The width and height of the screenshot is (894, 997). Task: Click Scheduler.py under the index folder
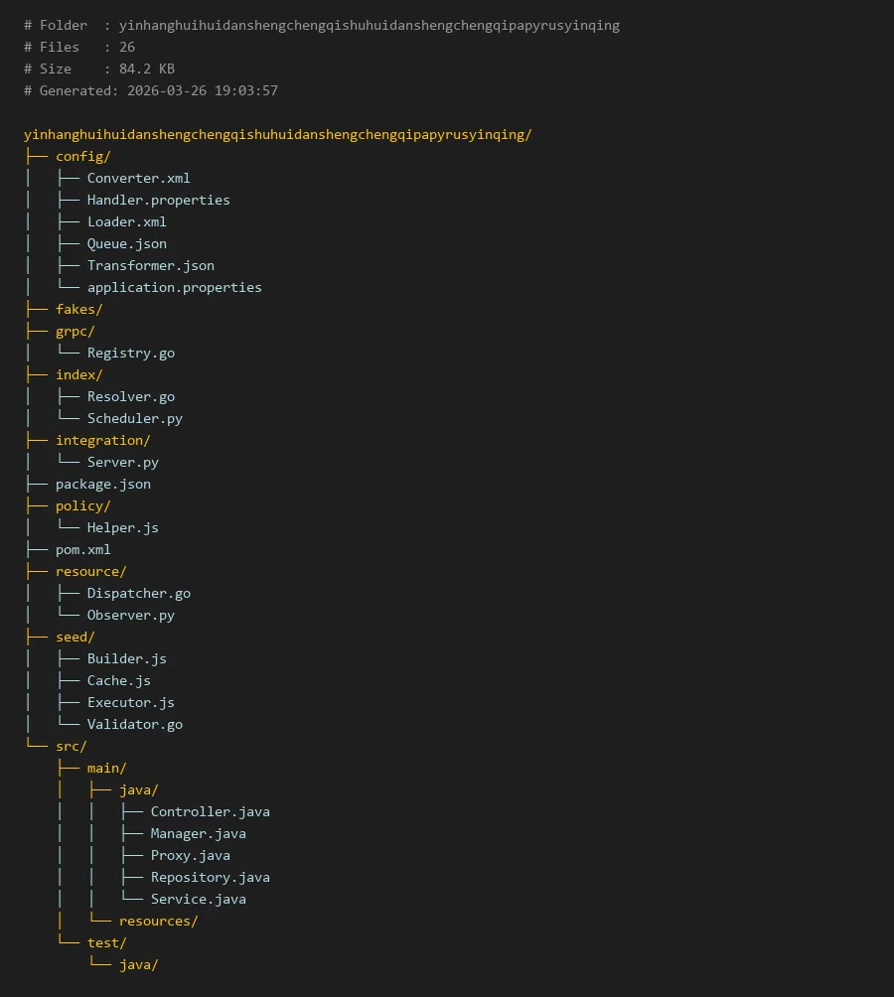134,418
